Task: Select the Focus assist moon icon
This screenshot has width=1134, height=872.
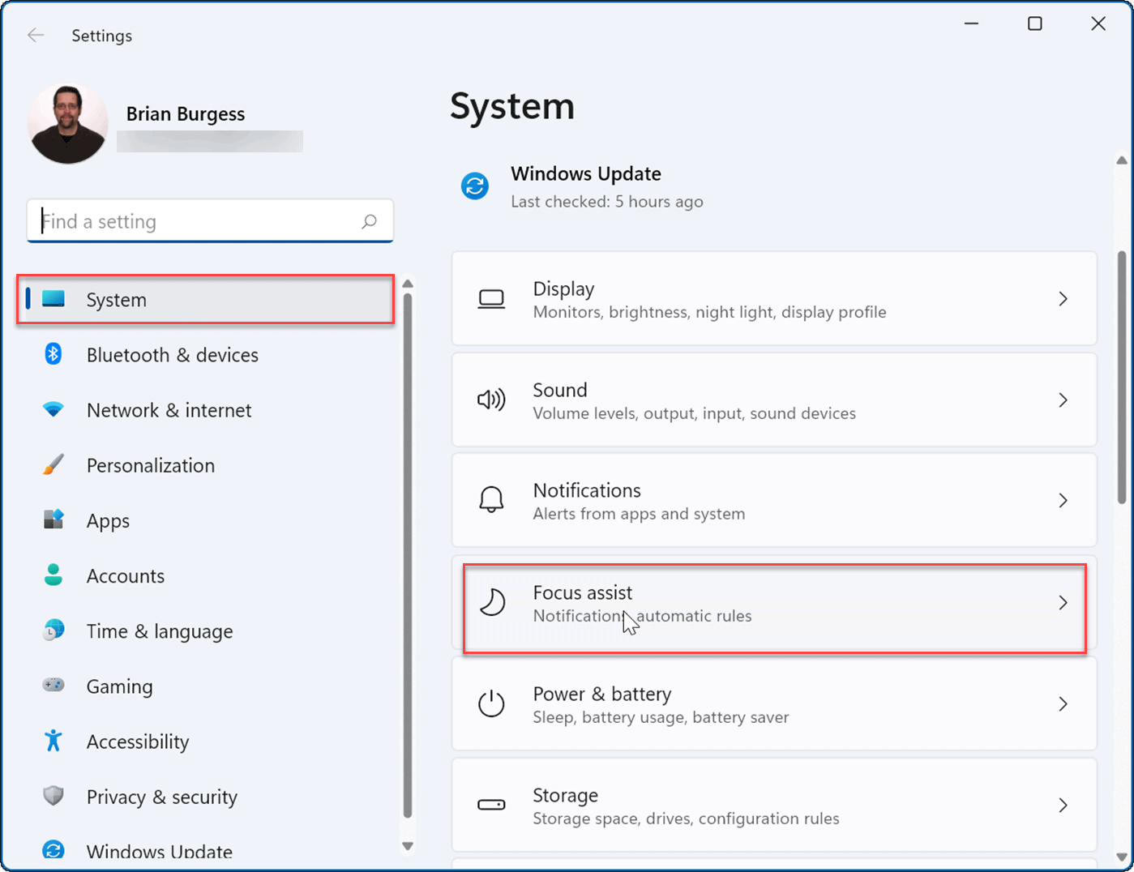Action: tap(491, 602)
